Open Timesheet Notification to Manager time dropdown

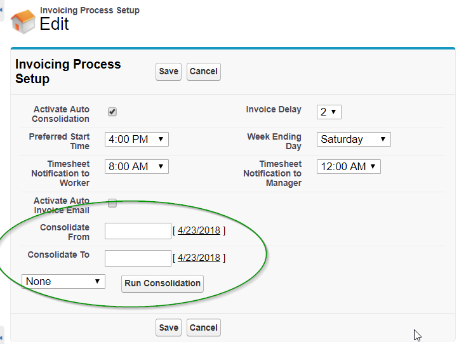pyautogui.click(x=349, y=166)
